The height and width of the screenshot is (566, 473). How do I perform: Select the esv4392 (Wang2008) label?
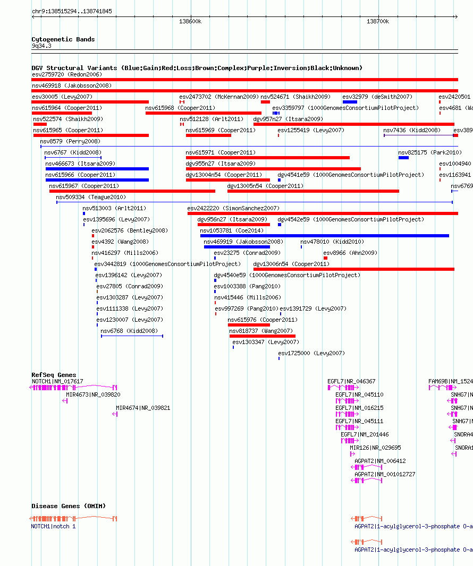click(120, 242)
